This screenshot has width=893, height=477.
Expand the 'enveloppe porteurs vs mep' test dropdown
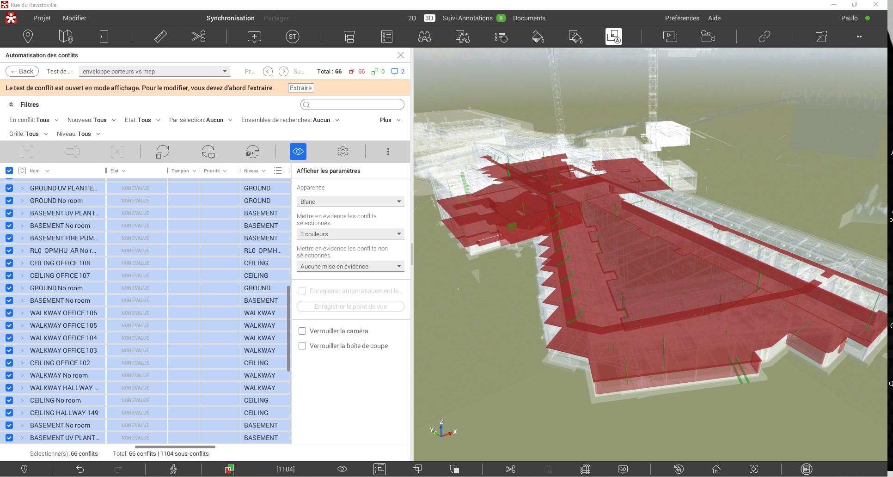(x=154, y=71)
